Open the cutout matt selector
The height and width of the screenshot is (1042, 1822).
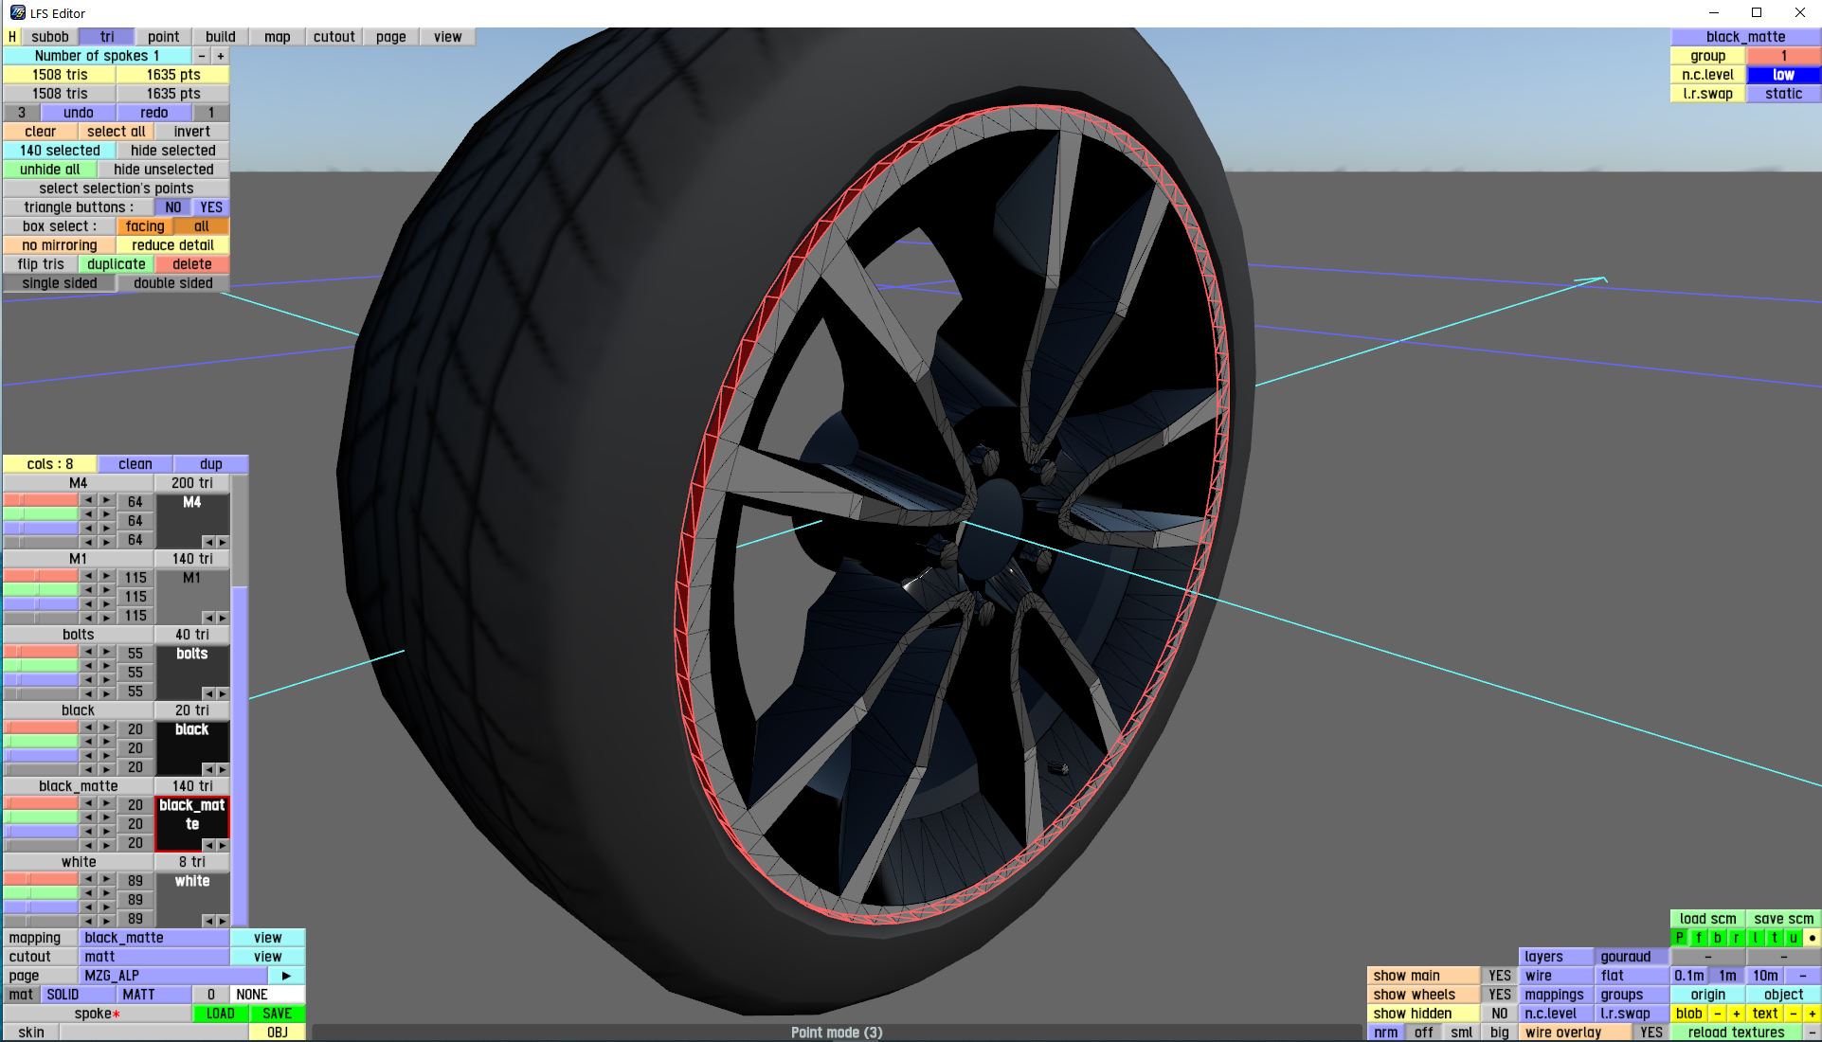(x=153, y=957)
